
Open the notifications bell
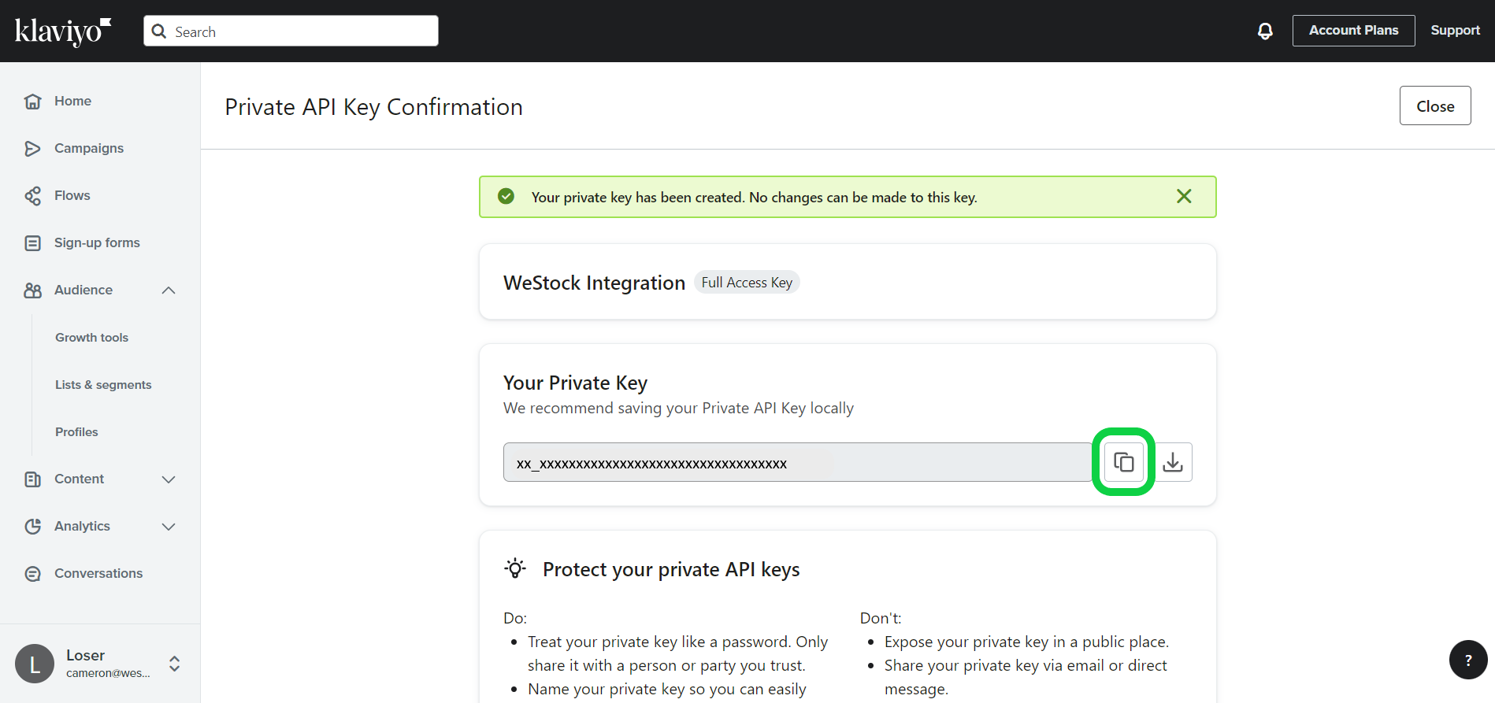(1265, 31)
